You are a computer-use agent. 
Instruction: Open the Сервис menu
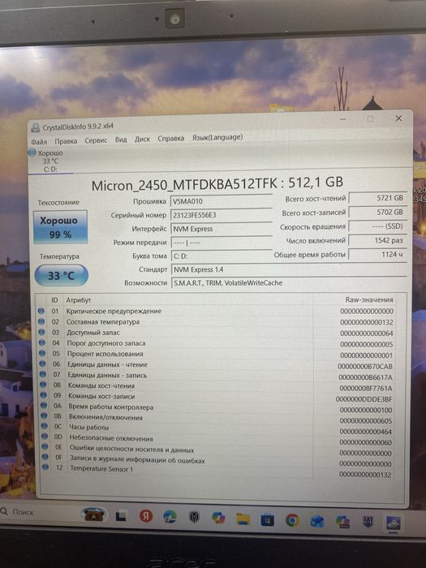(x=96, y=140)
